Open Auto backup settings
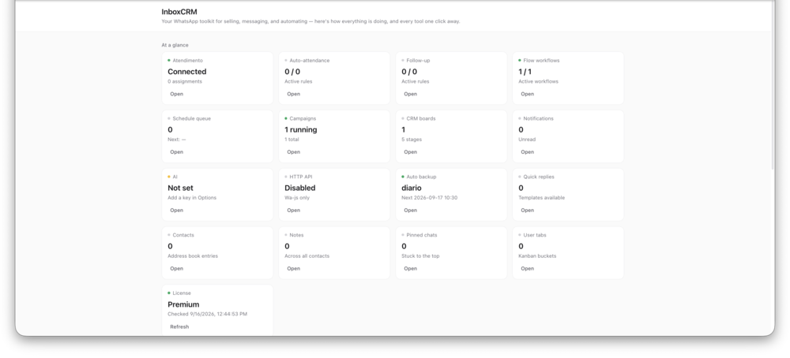Screen dimensions: 790x358 410,211
